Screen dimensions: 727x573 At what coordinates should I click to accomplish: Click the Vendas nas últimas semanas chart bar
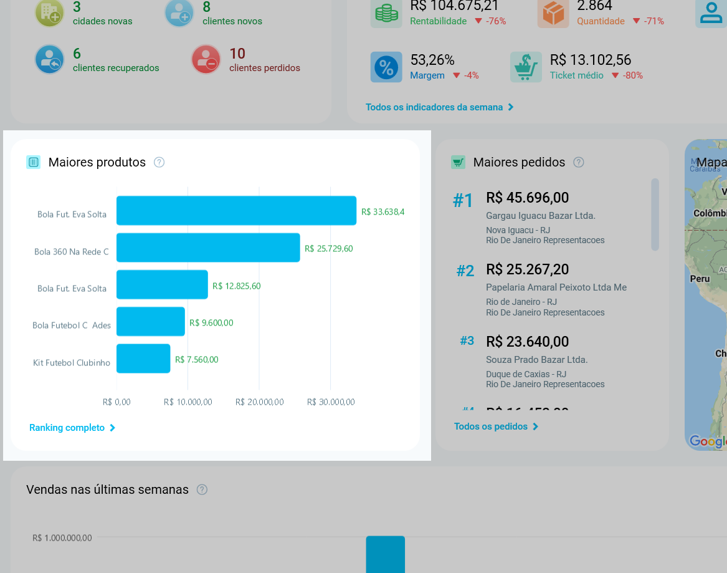pos(385,554)
